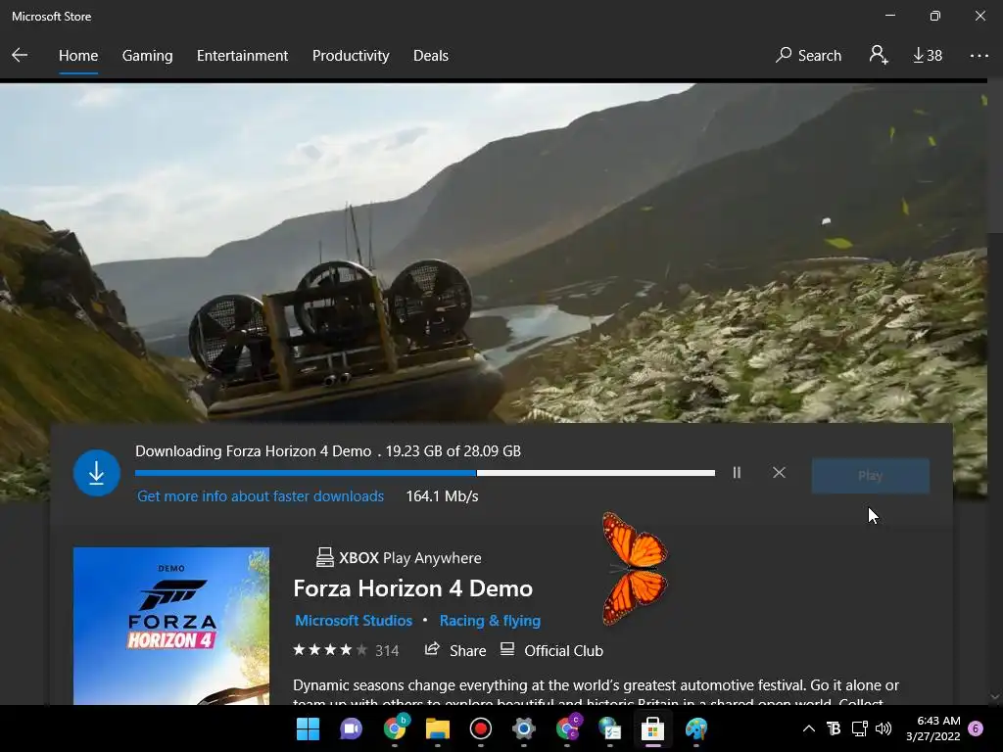Click the Xbox Play Anywhere icon
1003x752 pixels.
pyautogui.click(x=325, y=557)
